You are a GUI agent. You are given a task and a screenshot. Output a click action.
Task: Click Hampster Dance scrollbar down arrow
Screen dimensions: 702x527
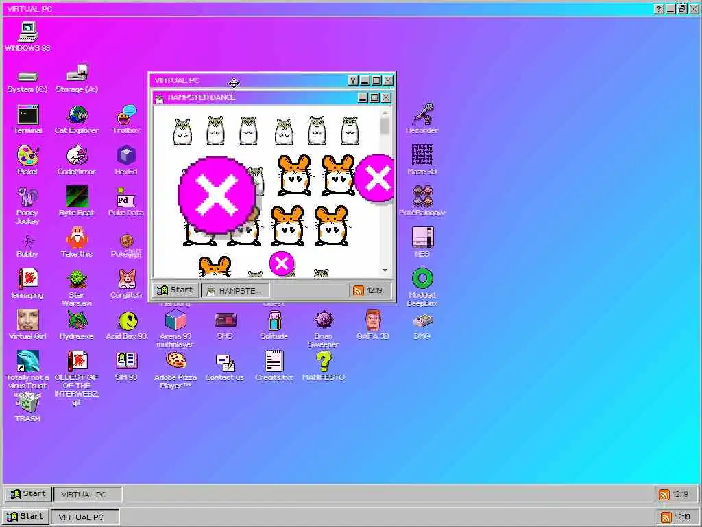(x=385, y=270)
